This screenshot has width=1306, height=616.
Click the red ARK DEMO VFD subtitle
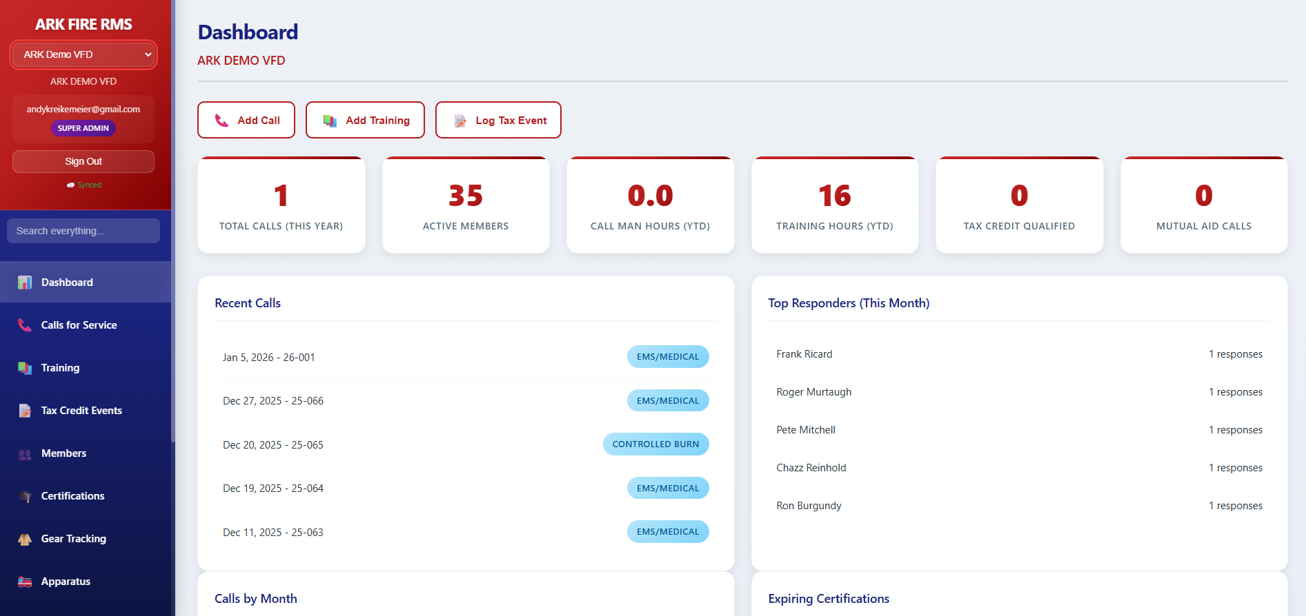(x=241, y=61)
